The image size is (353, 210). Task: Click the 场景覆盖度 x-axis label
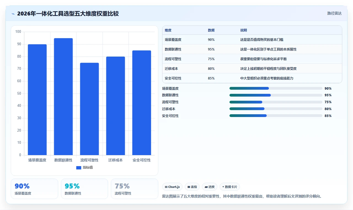click(x=37, y=160)
